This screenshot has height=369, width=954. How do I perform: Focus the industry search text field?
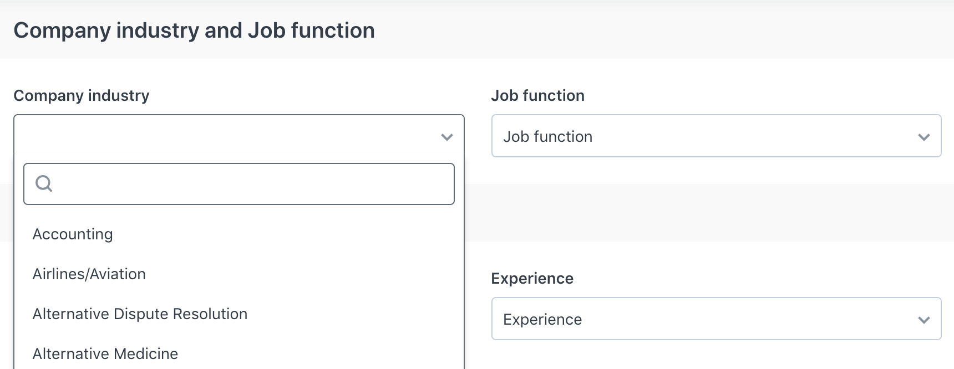pos(238,184)
